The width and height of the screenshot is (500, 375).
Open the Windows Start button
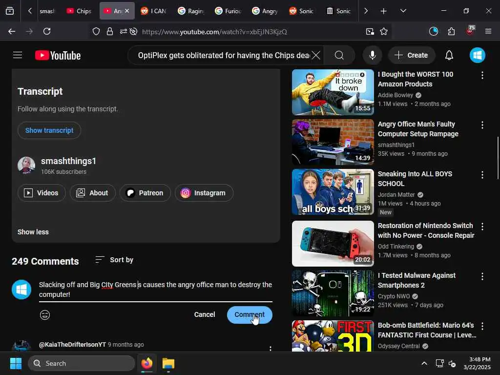pos(16,363)
